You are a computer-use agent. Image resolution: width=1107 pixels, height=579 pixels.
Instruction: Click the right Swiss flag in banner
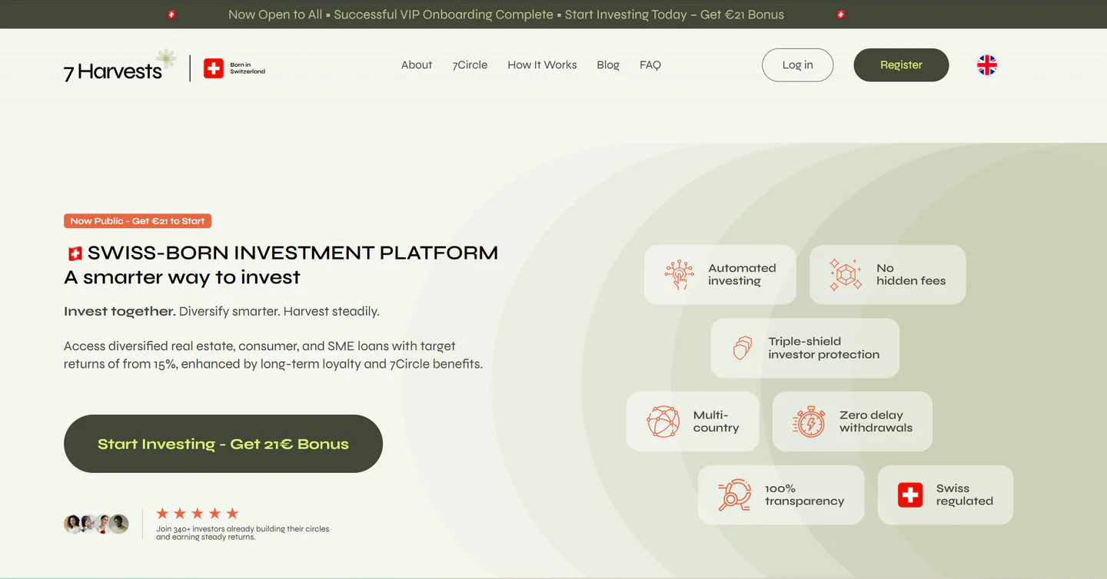[840, 15]
